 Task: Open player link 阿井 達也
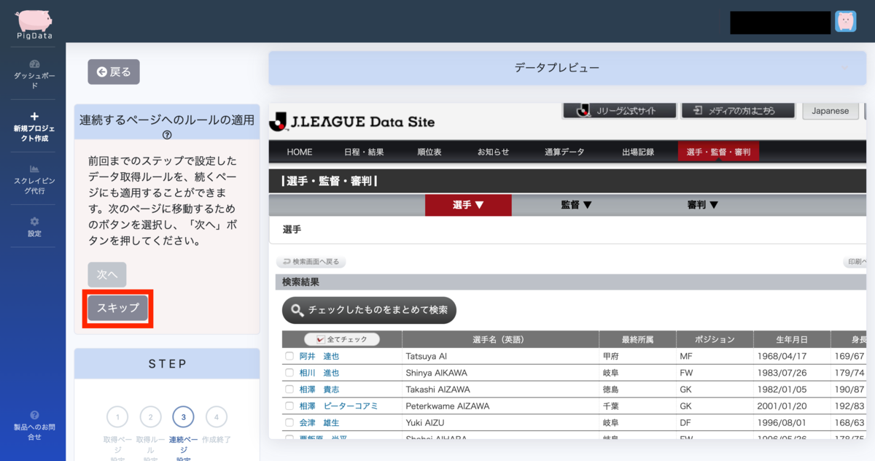(319, 356)
